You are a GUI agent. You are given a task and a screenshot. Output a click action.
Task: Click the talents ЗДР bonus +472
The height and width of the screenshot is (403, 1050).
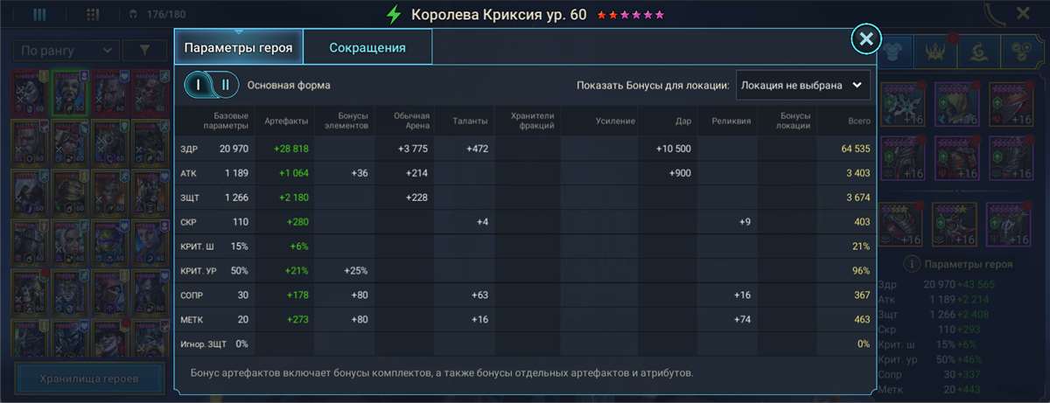(x=476, y=149)
